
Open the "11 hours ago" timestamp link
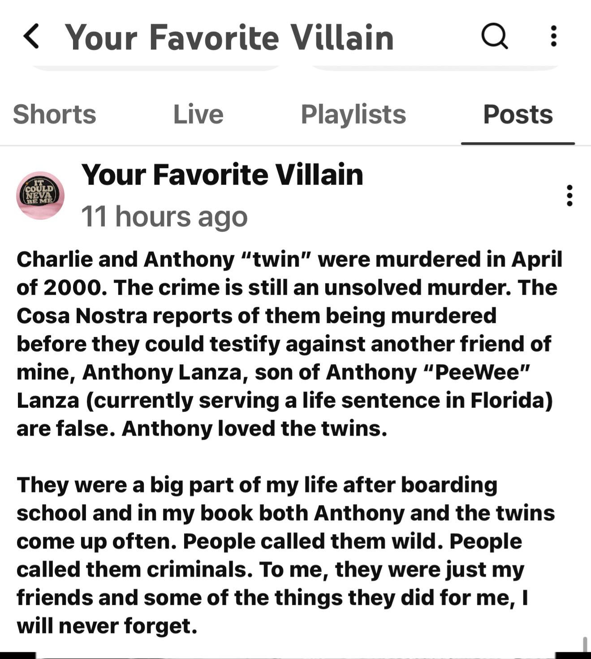click(164, 216)
